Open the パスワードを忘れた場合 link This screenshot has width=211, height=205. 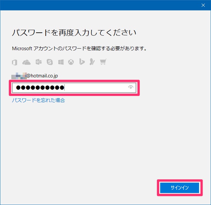(x=39, y=100)
